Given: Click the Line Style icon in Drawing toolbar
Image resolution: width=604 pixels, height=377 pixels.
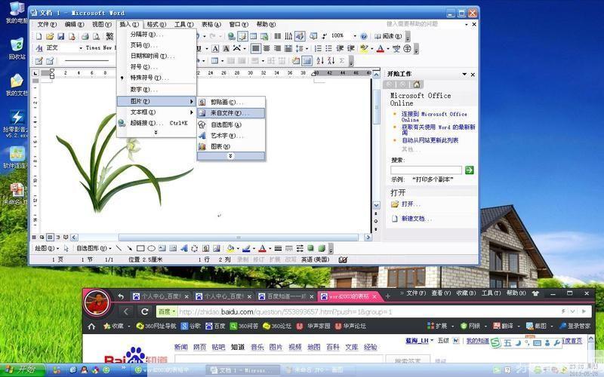Looking at the screenshot, I should coord(278,248).
